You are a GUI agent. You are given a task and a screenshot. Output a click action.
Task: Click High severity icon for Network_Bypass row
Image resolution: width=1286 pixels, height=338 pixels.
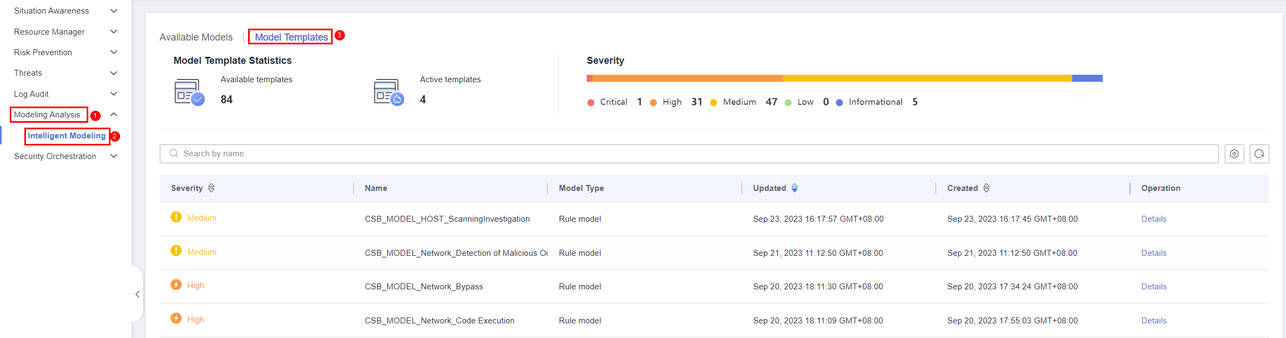(176, 285)
